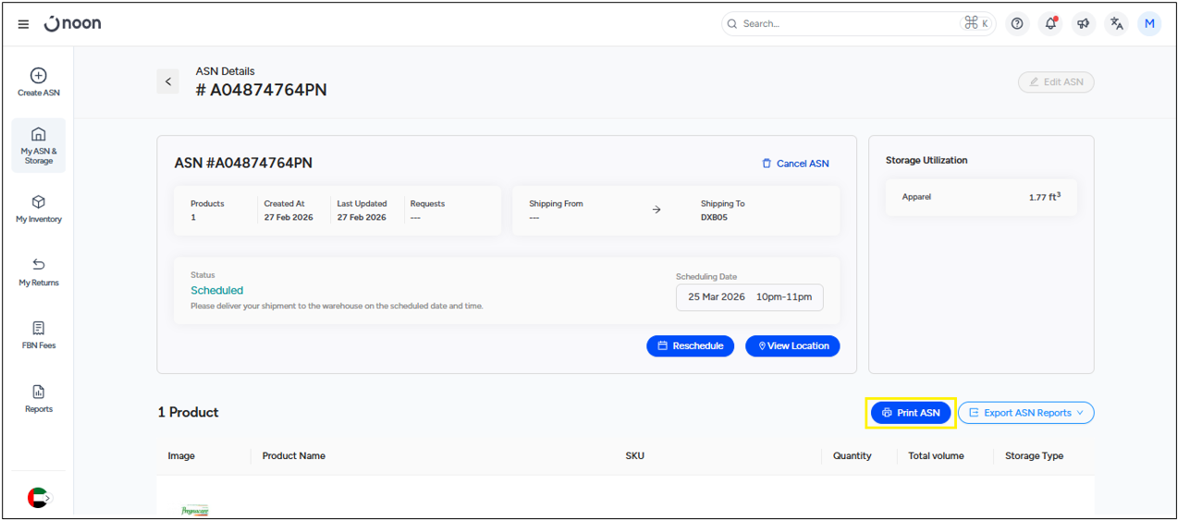Click the Cancel ASN link
The image size is (1178, 521).
[795, 164]
